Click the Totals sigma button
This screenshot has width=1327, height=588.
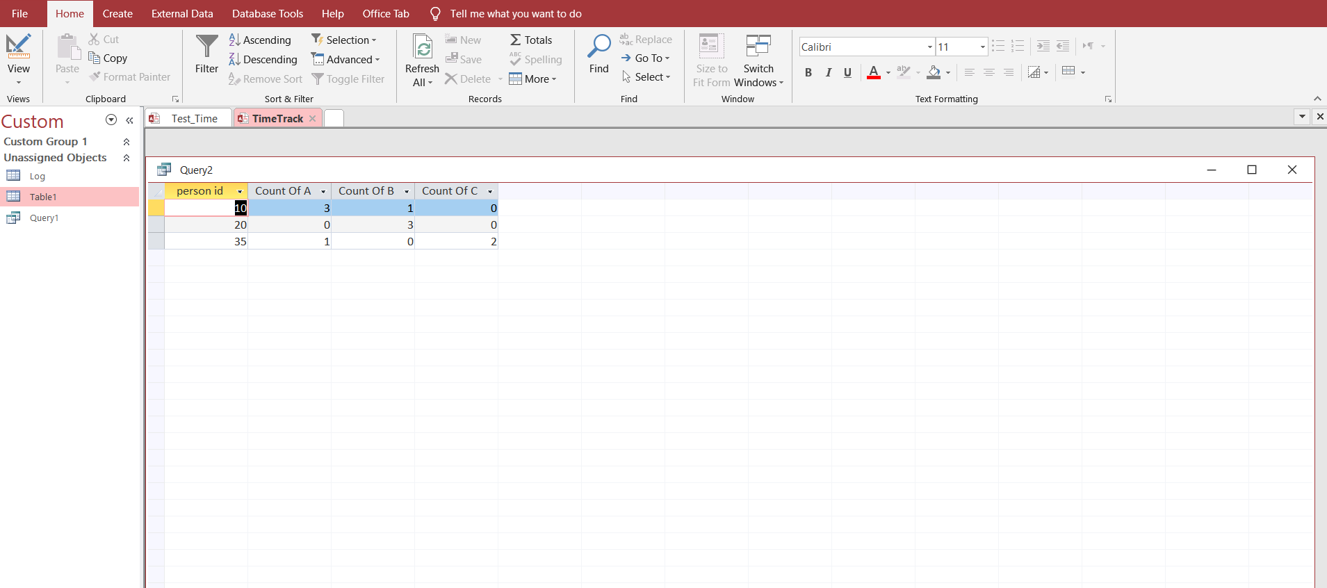pyautogui.click(x=531, y=40)
